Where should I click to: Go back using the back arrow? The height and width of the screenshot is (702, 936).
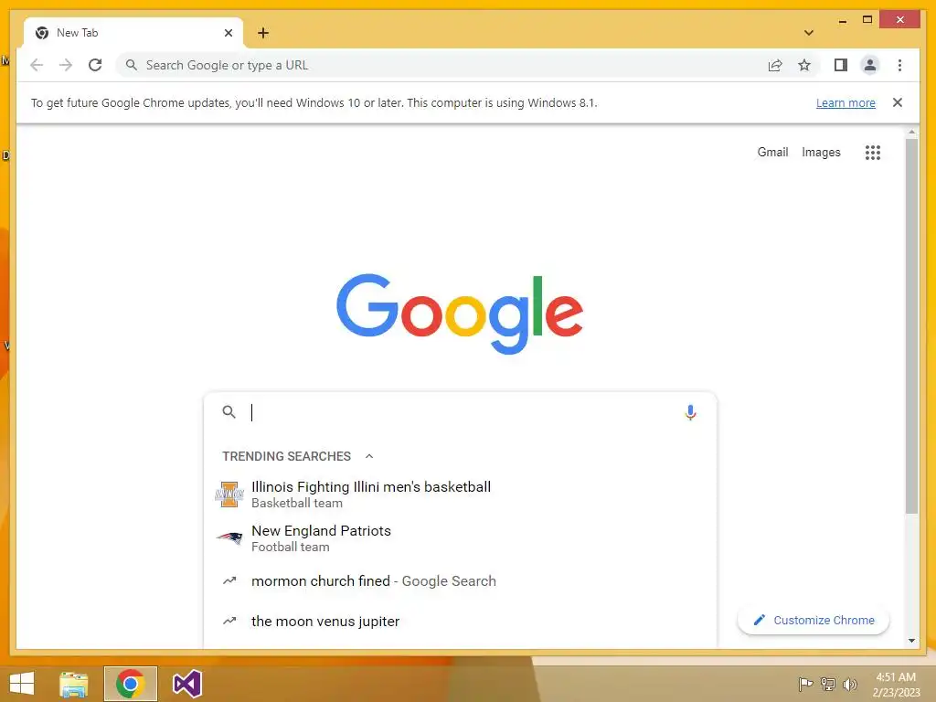pyautogui.click(x=37, y=65)
